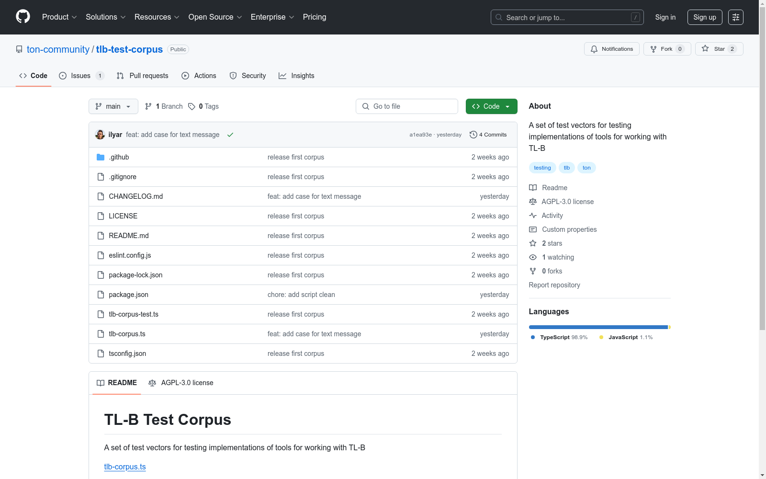The height and width of the screenshot is (479, 766).
Task: Click the eslint.config.js file icon
Action: coord(101,255)
